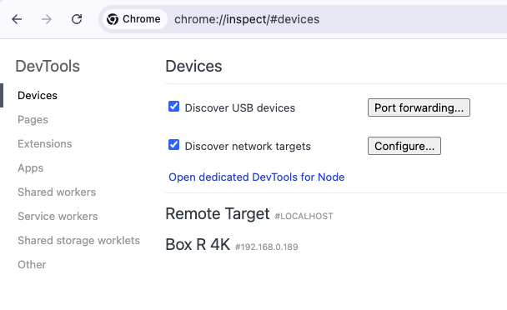The height and width of the screenshot is (310, 507).
Task: Open the Service workers section
Action: pos(58,217)
